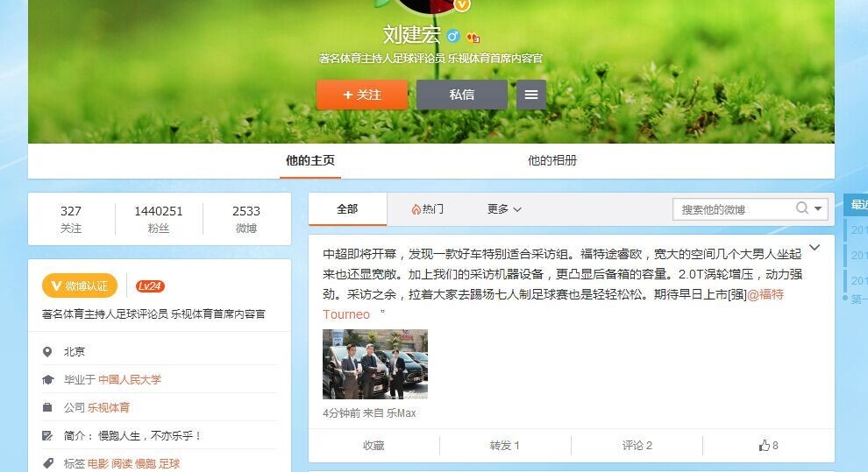Open the search options dropdown arrow
Screen dimensions: 868x472
tap(818, 208)
